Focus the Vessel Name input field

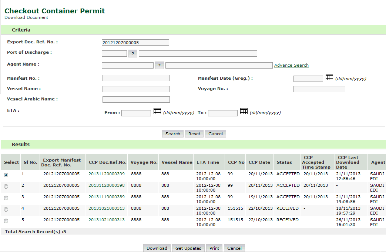136,89
